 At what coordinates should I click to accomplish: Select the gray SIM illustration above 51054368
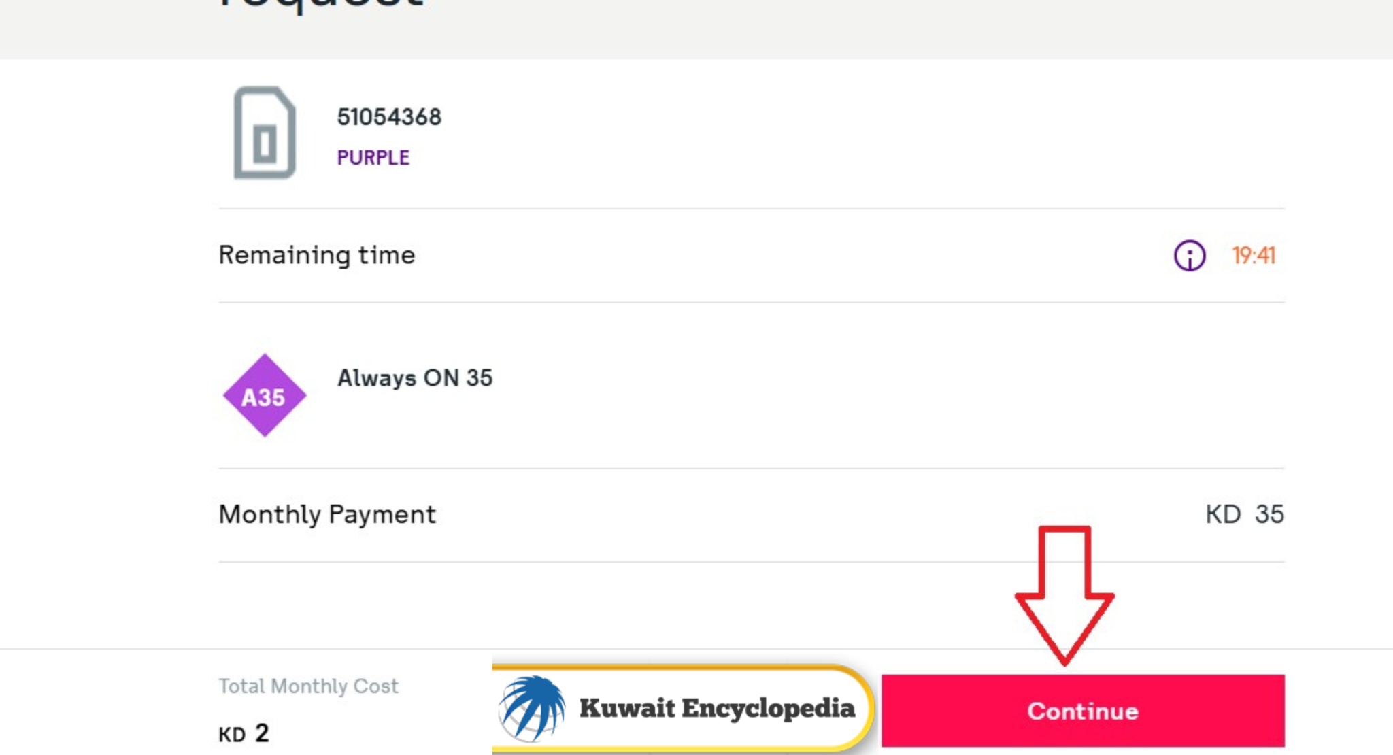click(263, 133)
